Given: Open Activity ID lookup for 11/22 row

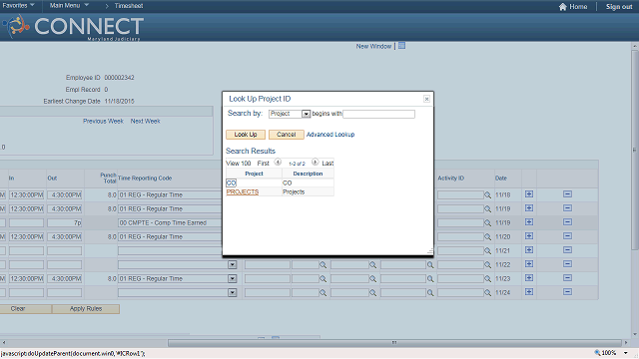Looking at the screenshot, I should click(x=487, y=265).
